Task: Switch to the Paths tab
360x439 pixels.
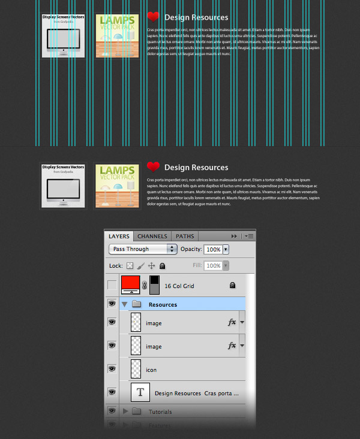Action: [x=185, y=237]
